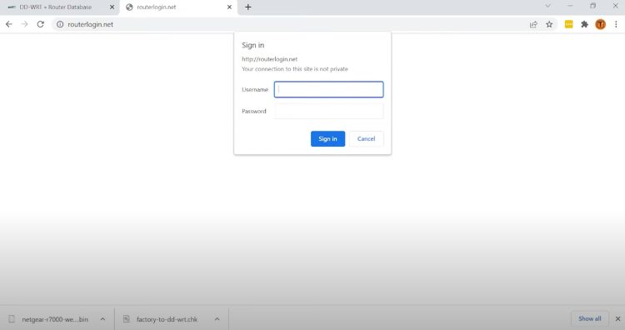Click the blue Sign in button
Viewport: 625px width, 330px height.
[327, 138]
